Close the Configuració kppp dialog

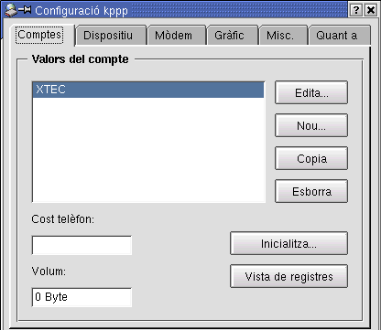click(371, 10)
